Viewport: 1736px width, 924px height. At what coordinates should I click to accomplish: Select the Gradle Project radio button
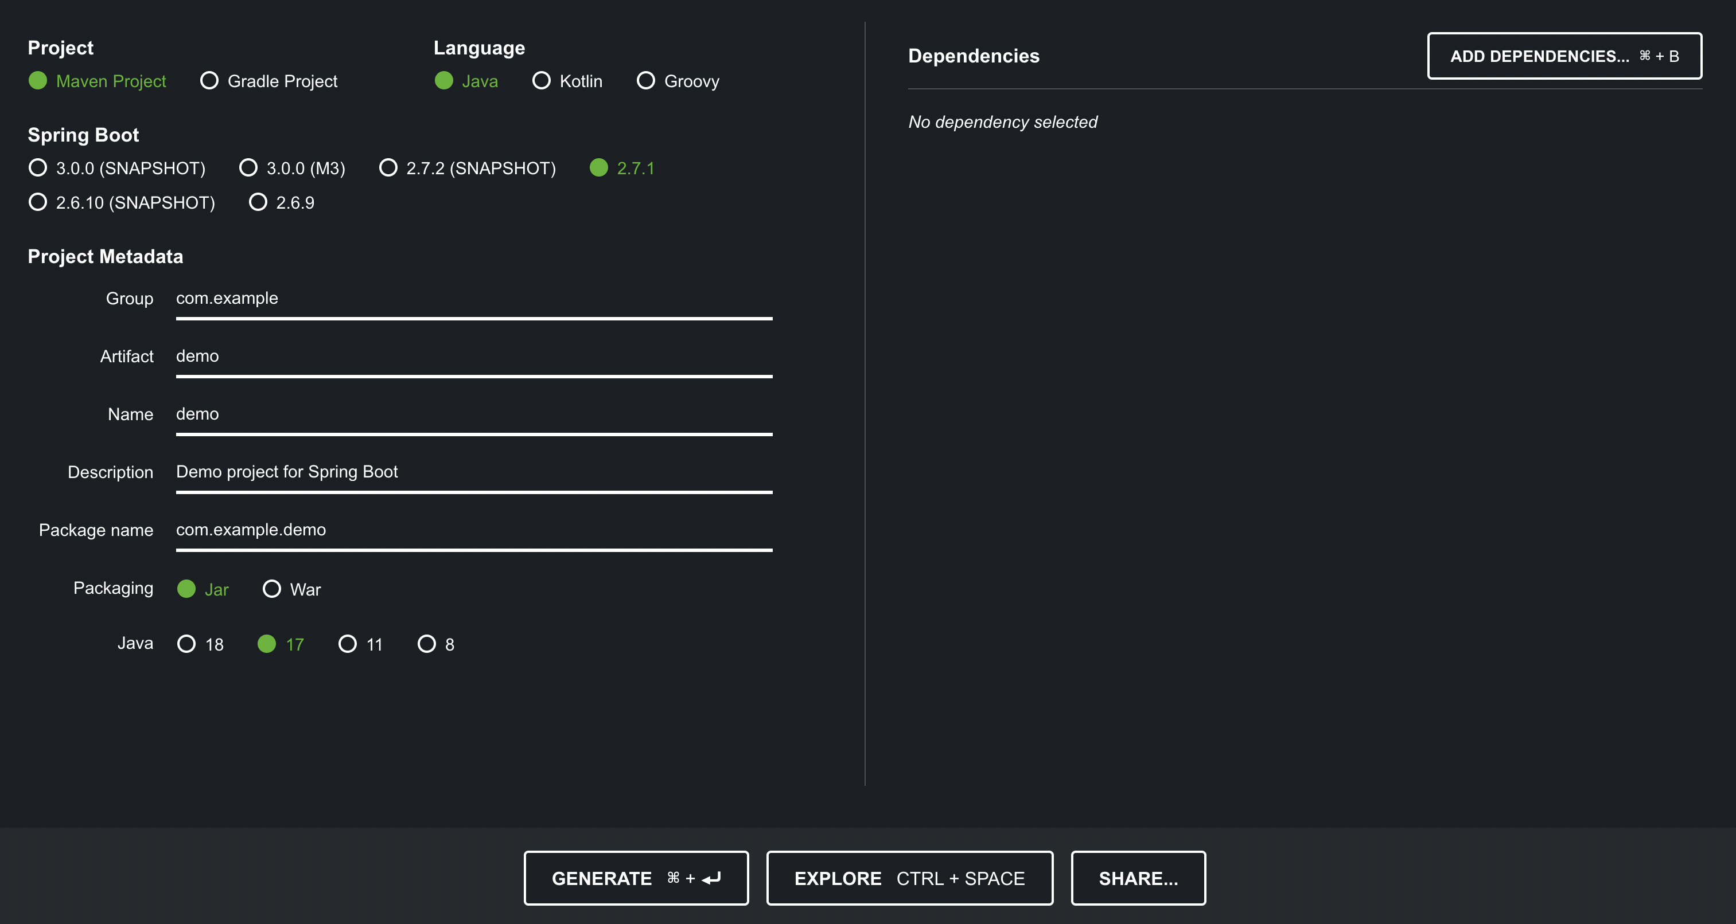209,81
